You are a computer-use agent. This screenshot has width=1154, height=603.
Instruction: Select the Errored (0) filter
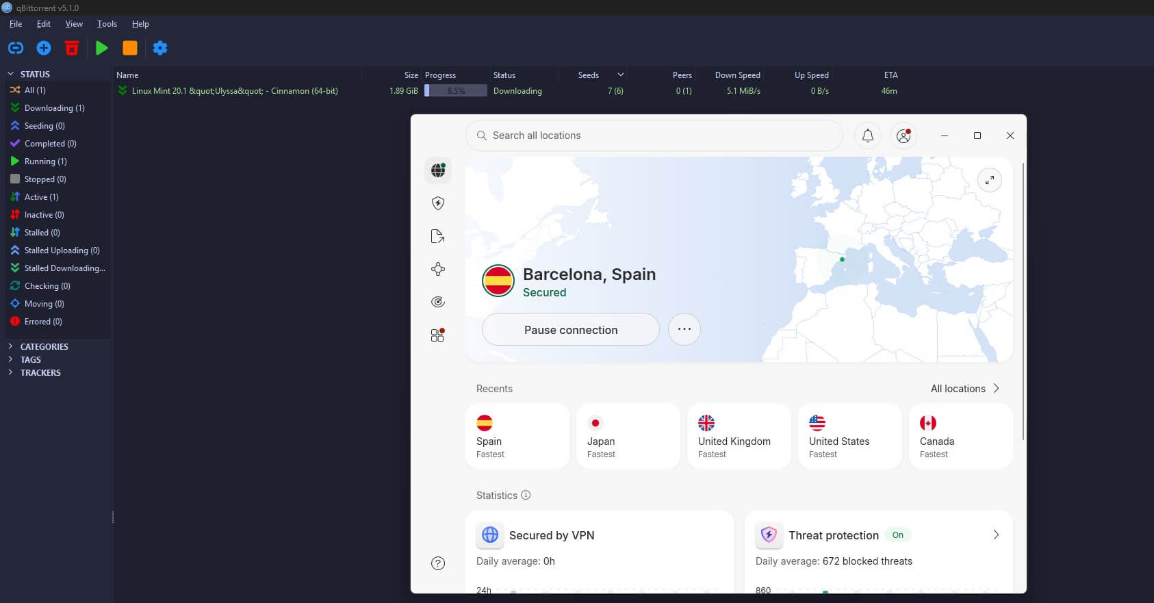[57, 322]
